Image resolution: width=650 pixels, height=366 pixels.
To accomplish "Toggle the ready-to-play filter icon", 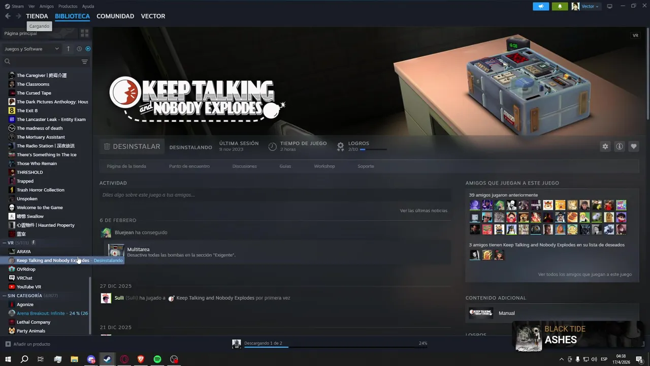I will [88, 49].
